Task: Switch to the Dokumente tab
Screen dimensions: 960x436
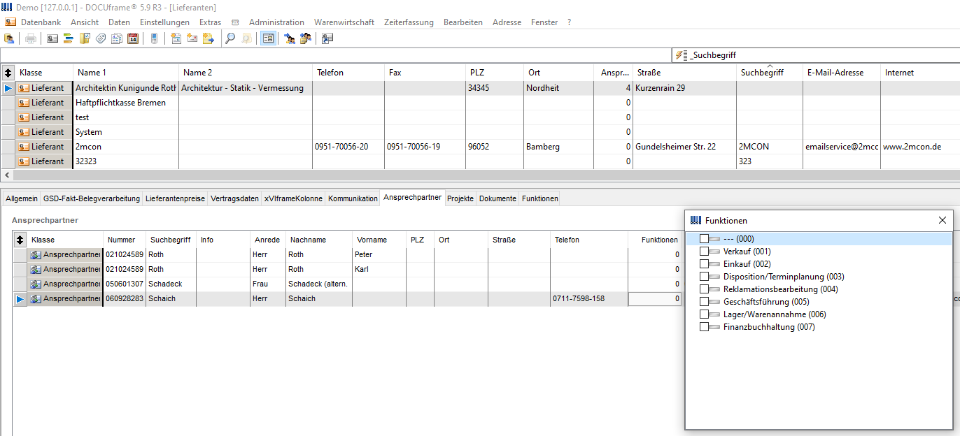Action: [x=497, y=198]
